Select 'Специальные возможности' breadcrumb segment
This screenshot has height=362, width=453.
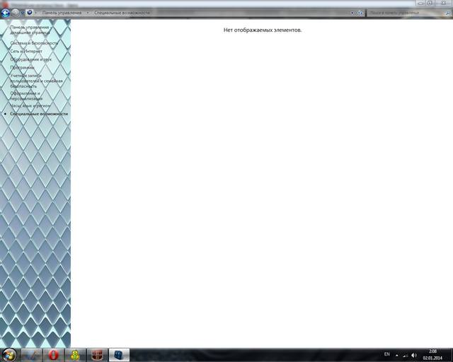click(x=122, y=13)
